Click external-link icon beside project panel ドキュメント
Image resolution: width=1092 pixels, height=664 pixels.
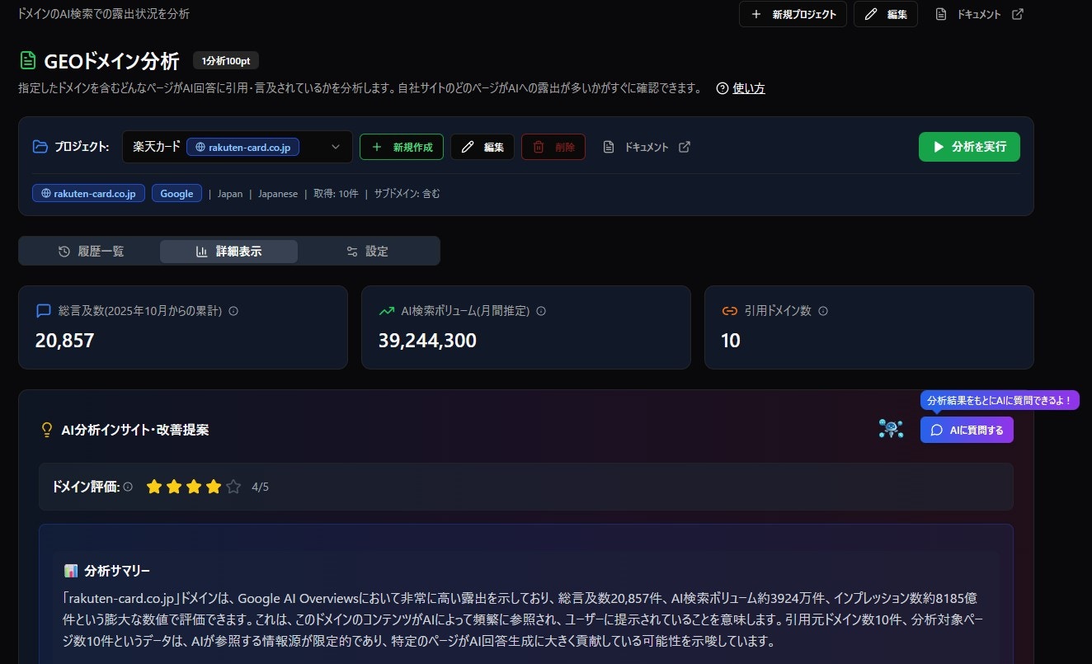[x=685, y=147]
